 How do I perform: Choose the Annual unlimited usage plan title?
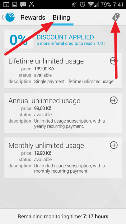click(x=44, y=101)
